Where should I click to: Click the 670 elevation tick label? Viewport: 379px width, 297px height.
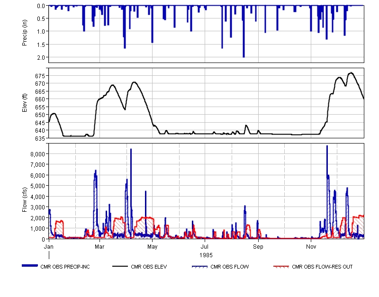(40, 84)
